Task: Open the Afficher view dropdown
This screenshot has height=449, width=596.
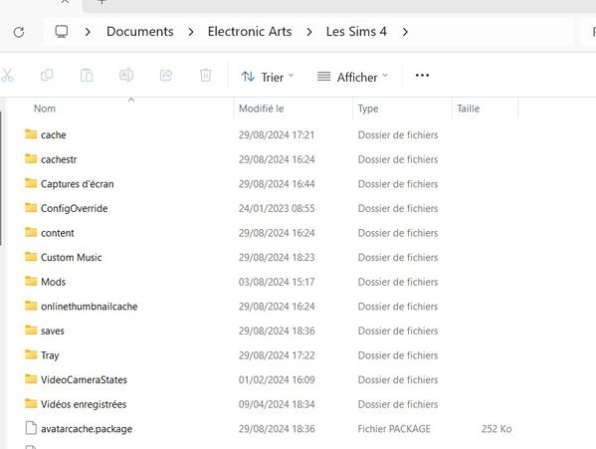Action: (352, 78)
